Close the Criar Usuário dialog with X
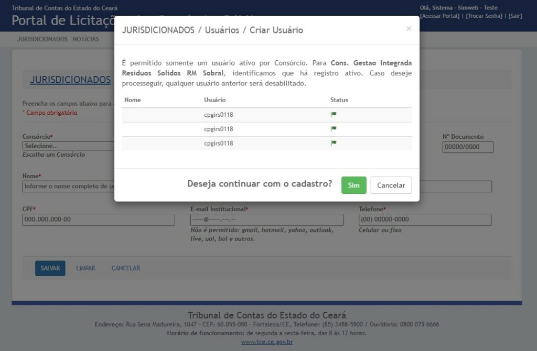The height and width of the screenshot is (351, 537). [409, 29]
